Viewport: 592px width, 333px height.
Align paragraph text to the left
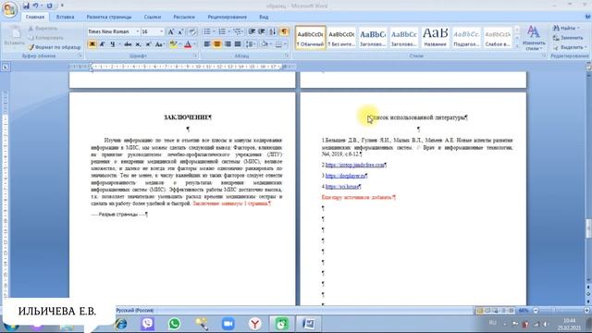(x=207, y=44)
